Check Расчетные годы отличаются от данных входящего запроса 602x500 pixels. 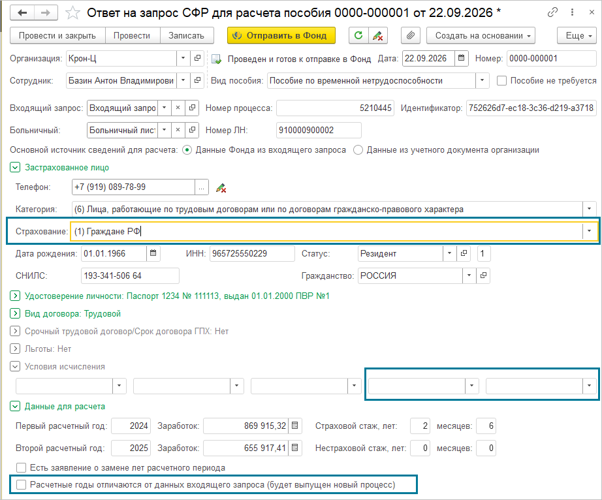click(x=21, y=484)
